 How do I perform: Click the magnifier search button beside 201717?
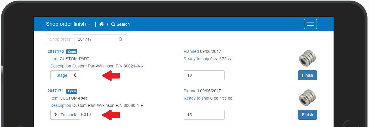(x=120, y=39)
